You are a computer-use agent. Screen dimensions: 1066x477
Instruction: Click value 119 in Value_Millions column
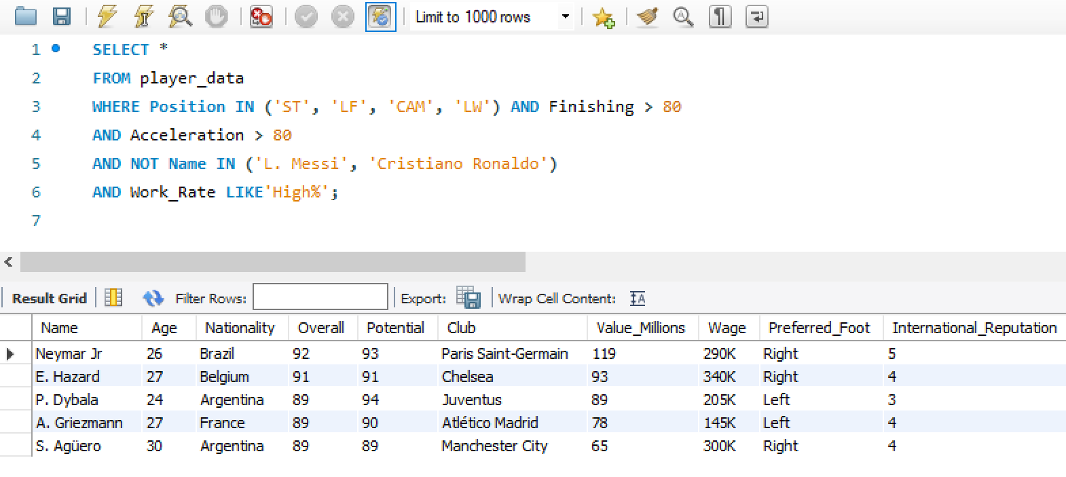[643, 354]
